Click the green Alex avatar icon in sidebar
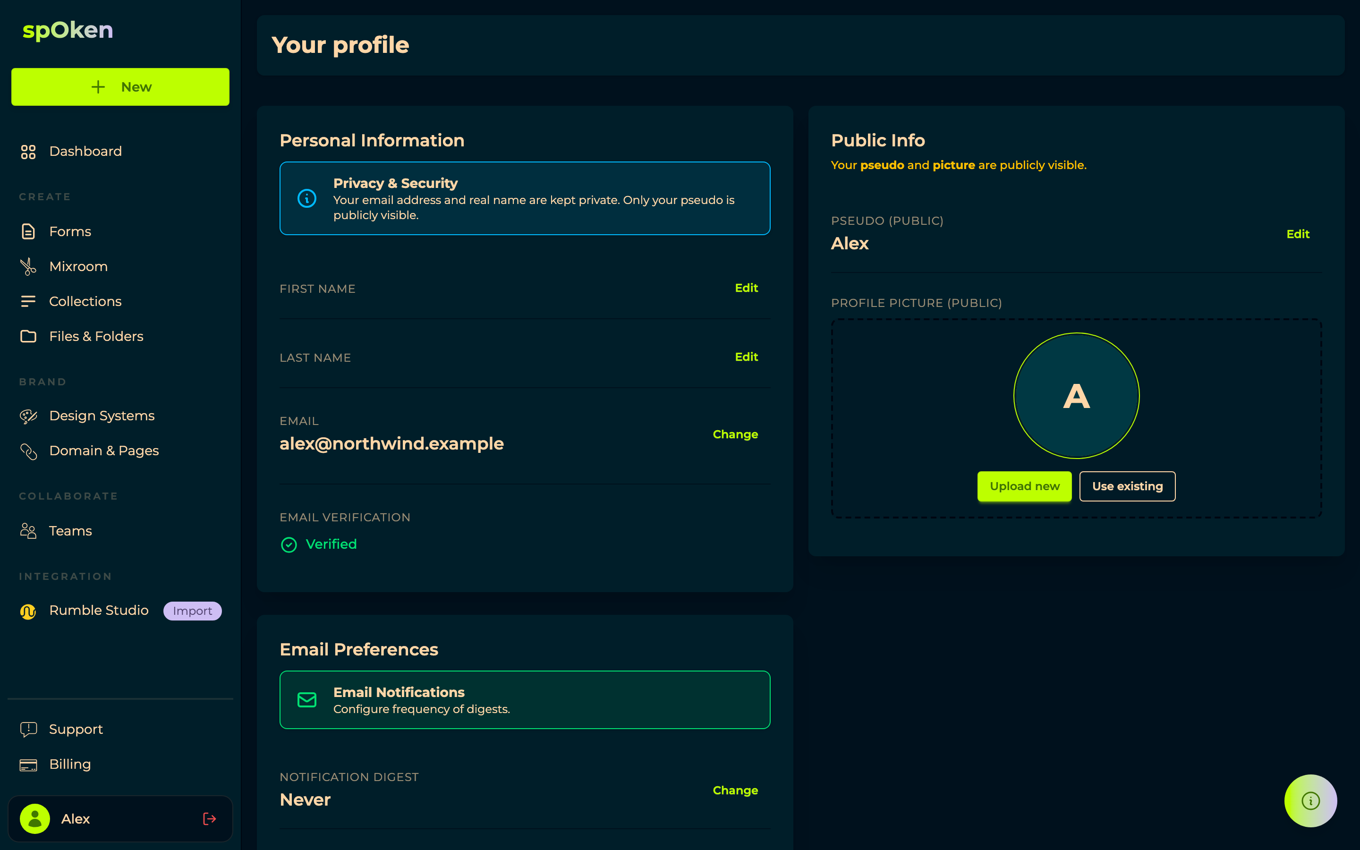The height and width of the screenshot is (850, 1360). tap(35, 818)
